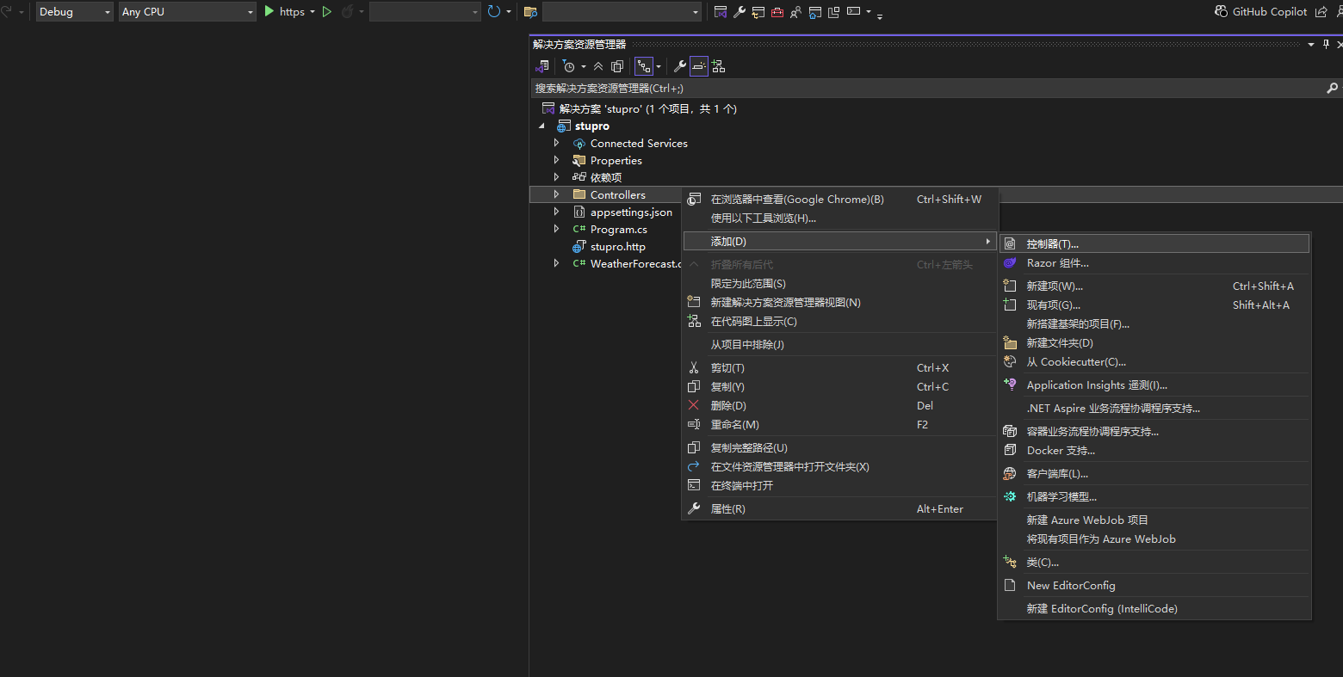Click the Razor 组件 purple swirl icon
1343x677 pixels.
[x=1010, y=263]
